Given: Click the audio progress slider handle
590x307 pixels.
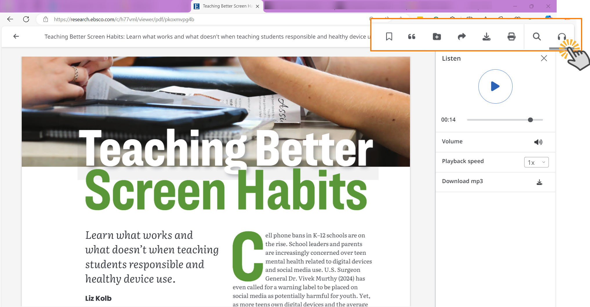Looking at the screenshot, I should [530, 120].
